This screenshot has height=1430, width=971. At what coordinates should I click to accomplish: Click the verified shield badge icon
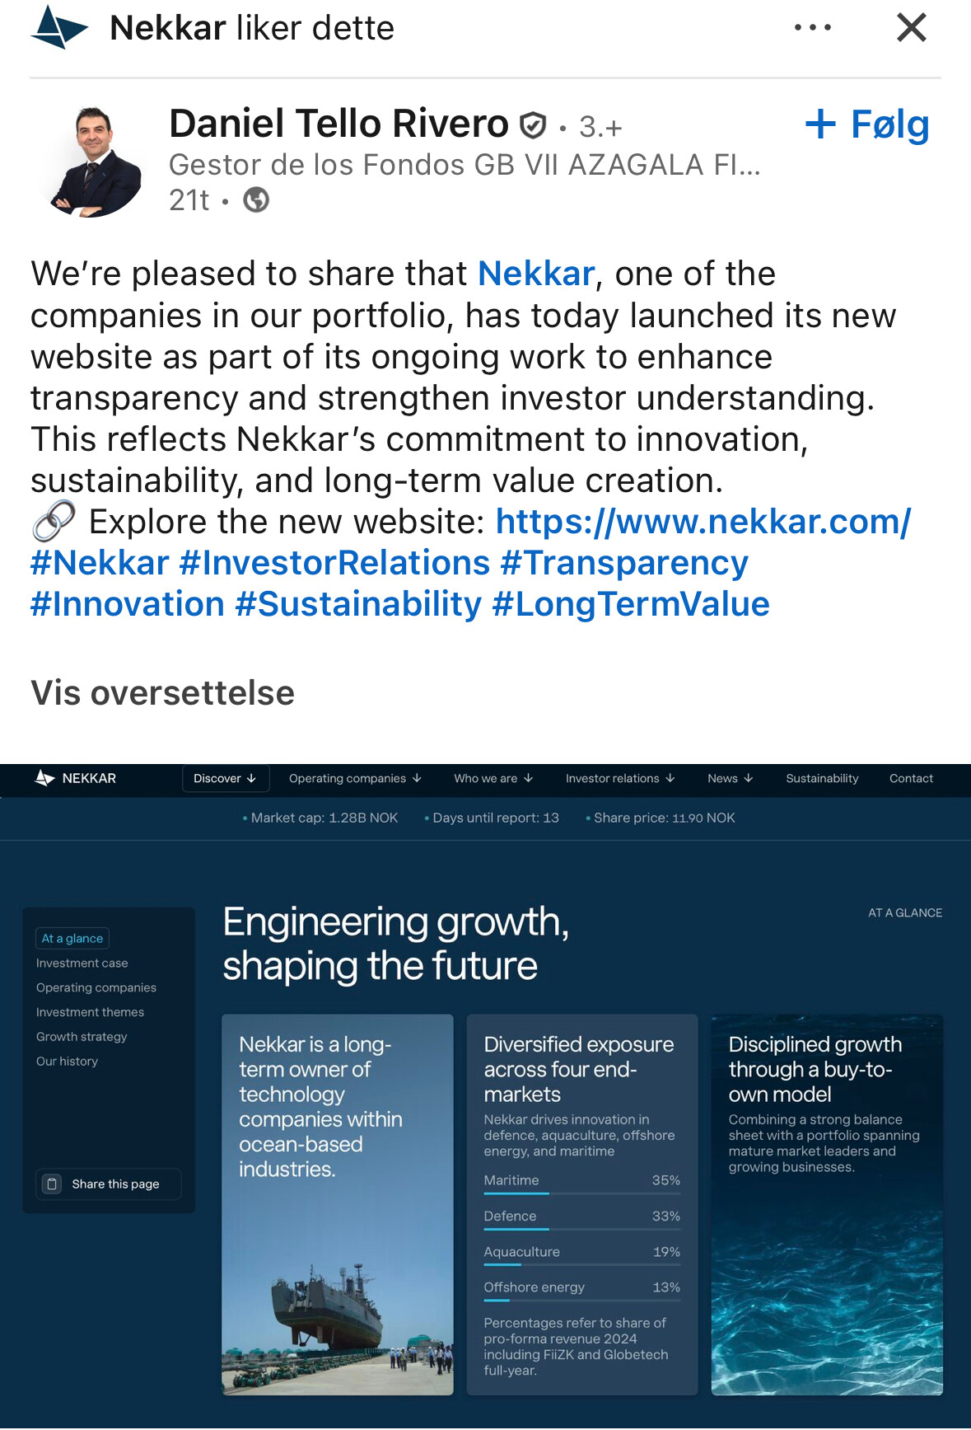point(534,126)
